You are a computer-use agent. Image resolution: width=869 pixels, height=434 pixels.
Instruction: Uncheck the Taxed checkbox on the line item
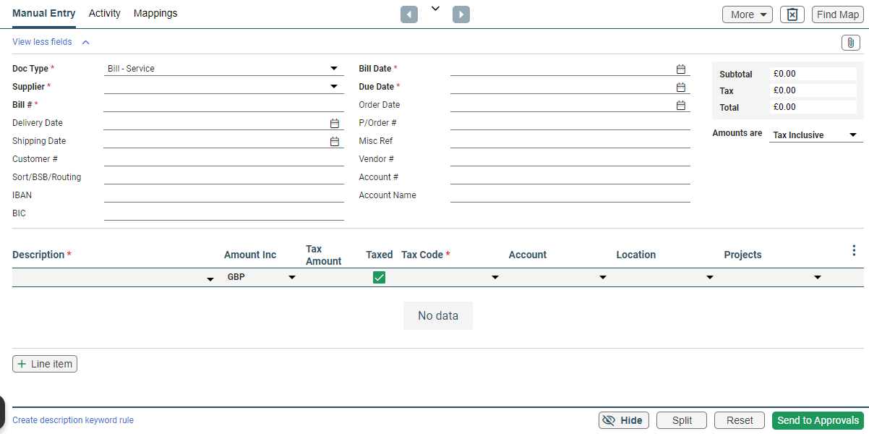click(379, 277)
